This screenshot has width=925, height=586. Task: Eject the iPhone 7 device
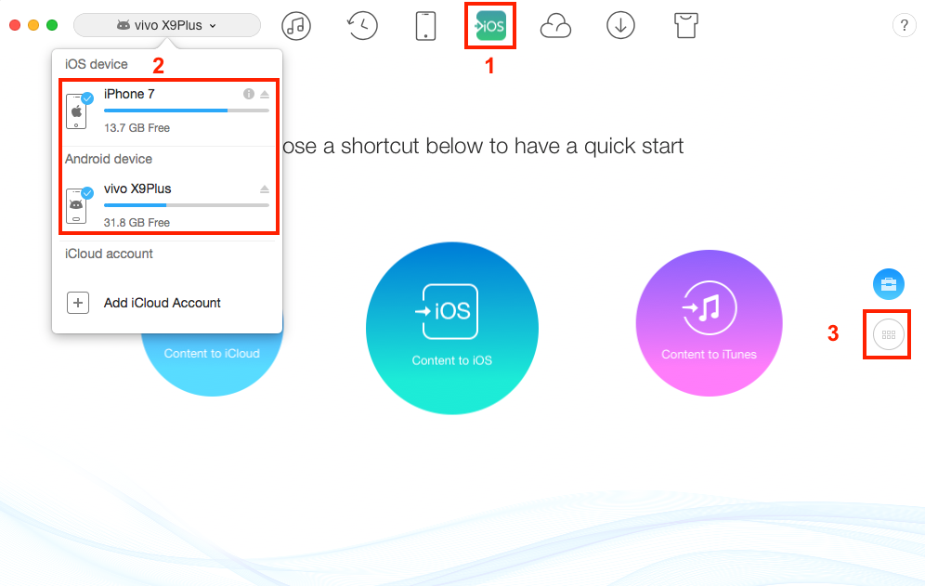[265, 95]
